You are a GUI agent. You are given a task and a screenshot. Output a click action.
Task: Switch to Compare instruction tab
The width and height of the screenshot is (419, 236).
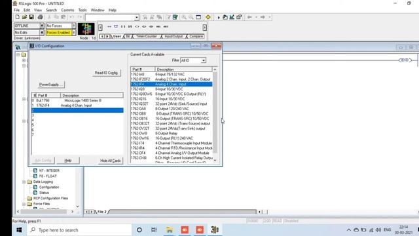(x=196, y=36)
